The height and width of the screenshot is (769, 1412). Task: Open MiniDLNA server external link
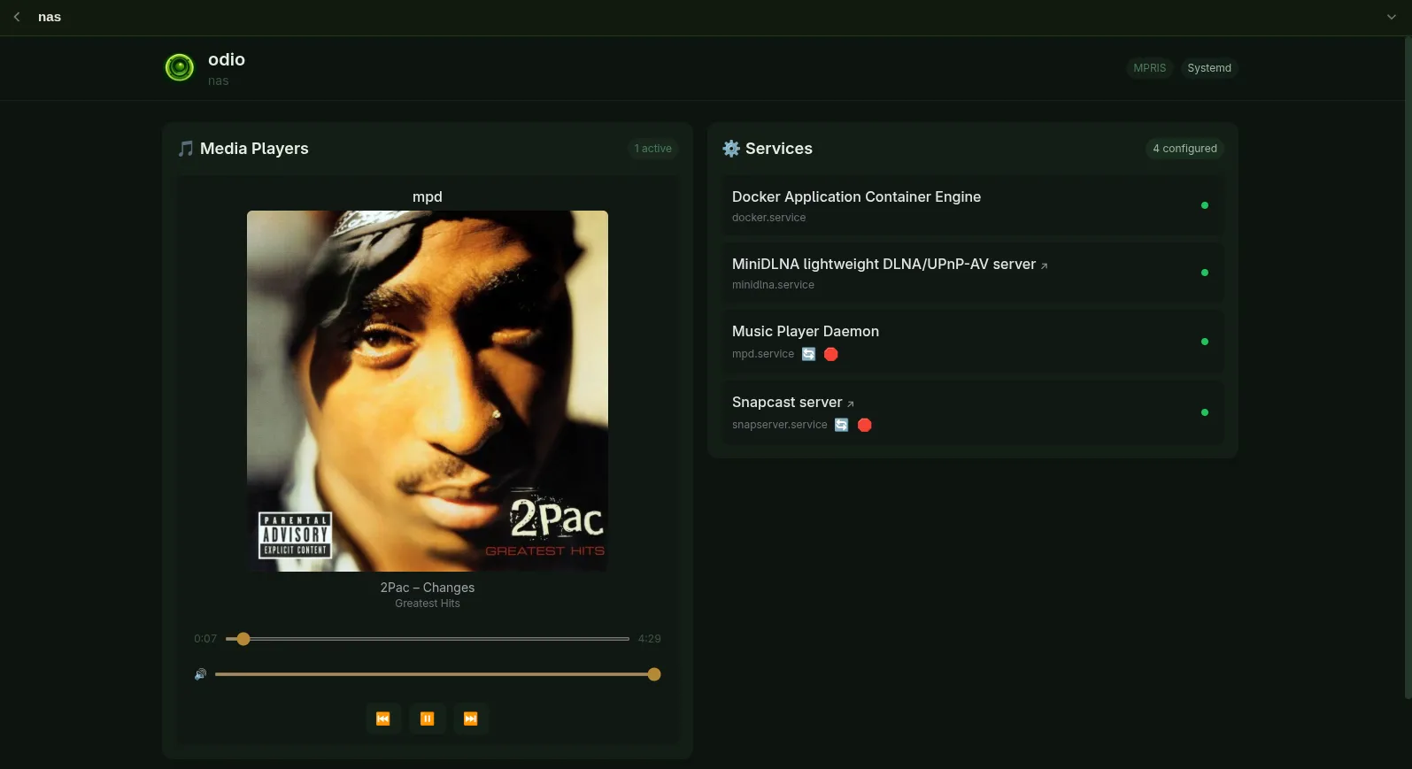(1045, 265)
